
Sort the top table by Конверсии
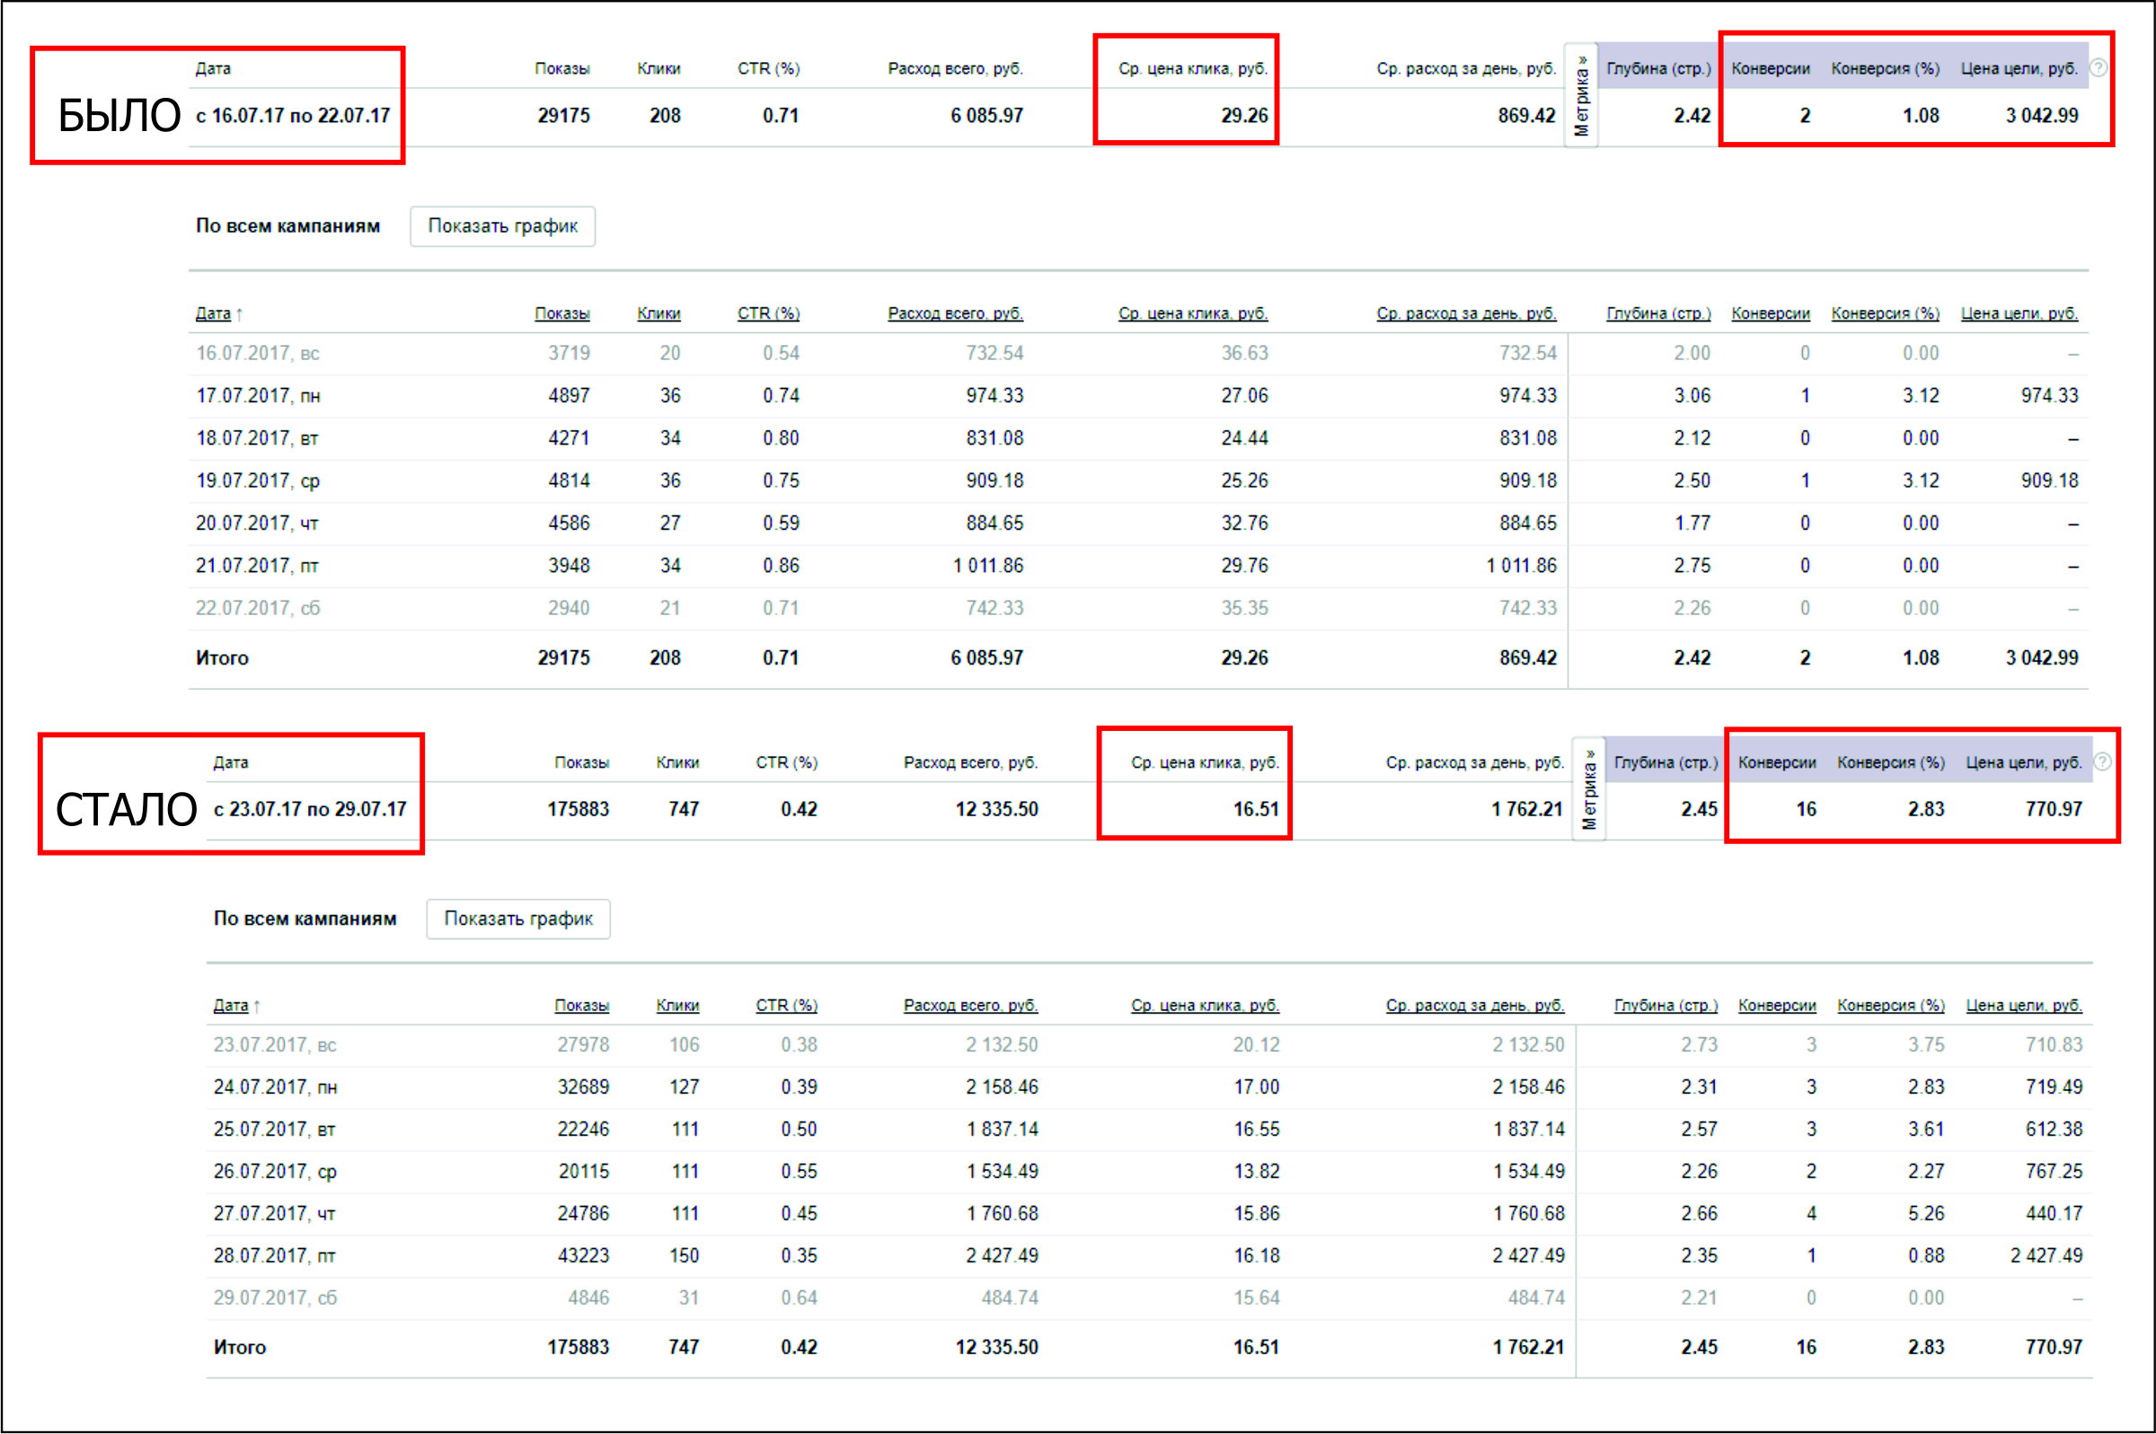(1770, 313)
